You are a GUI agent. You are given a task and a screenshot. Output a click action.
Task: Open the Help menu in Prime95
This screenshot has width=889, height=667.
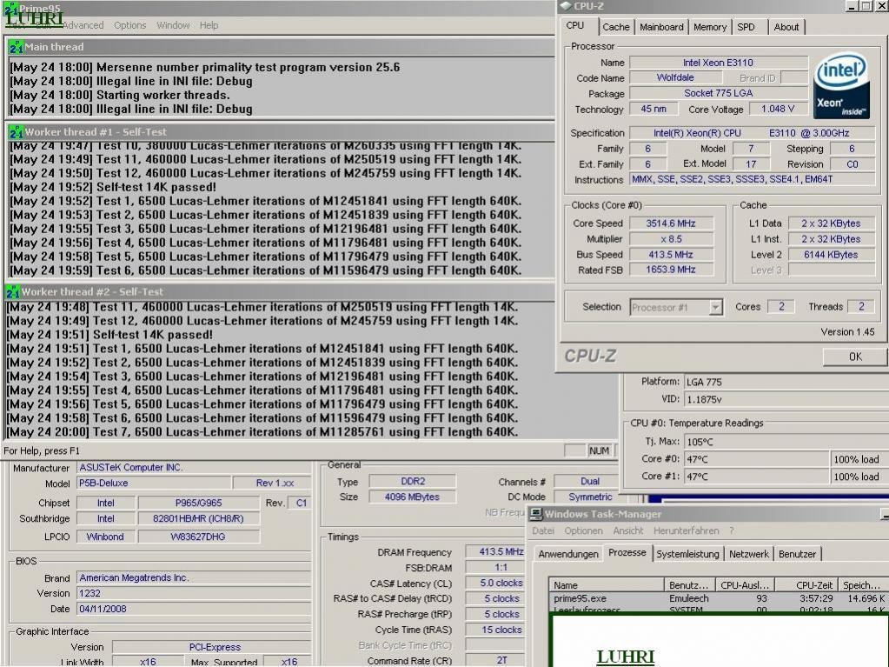[209, 25]
